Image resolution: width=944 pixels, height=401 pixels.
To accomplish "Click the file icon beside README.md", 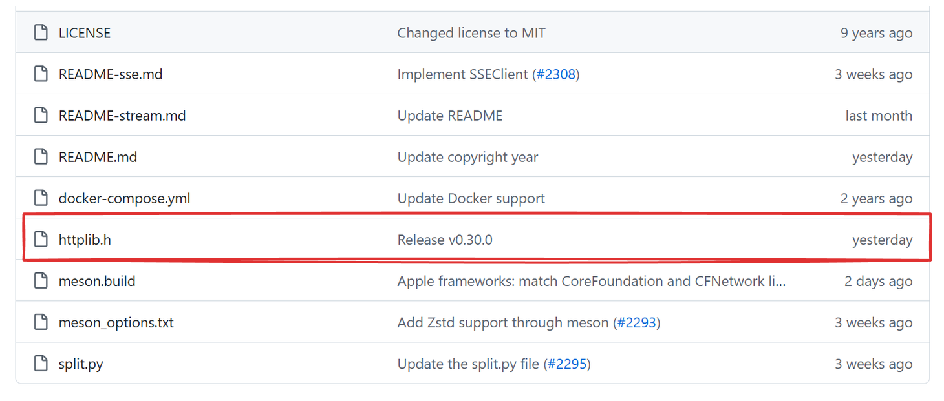I will pyautogui.click(x=41, y=157).
